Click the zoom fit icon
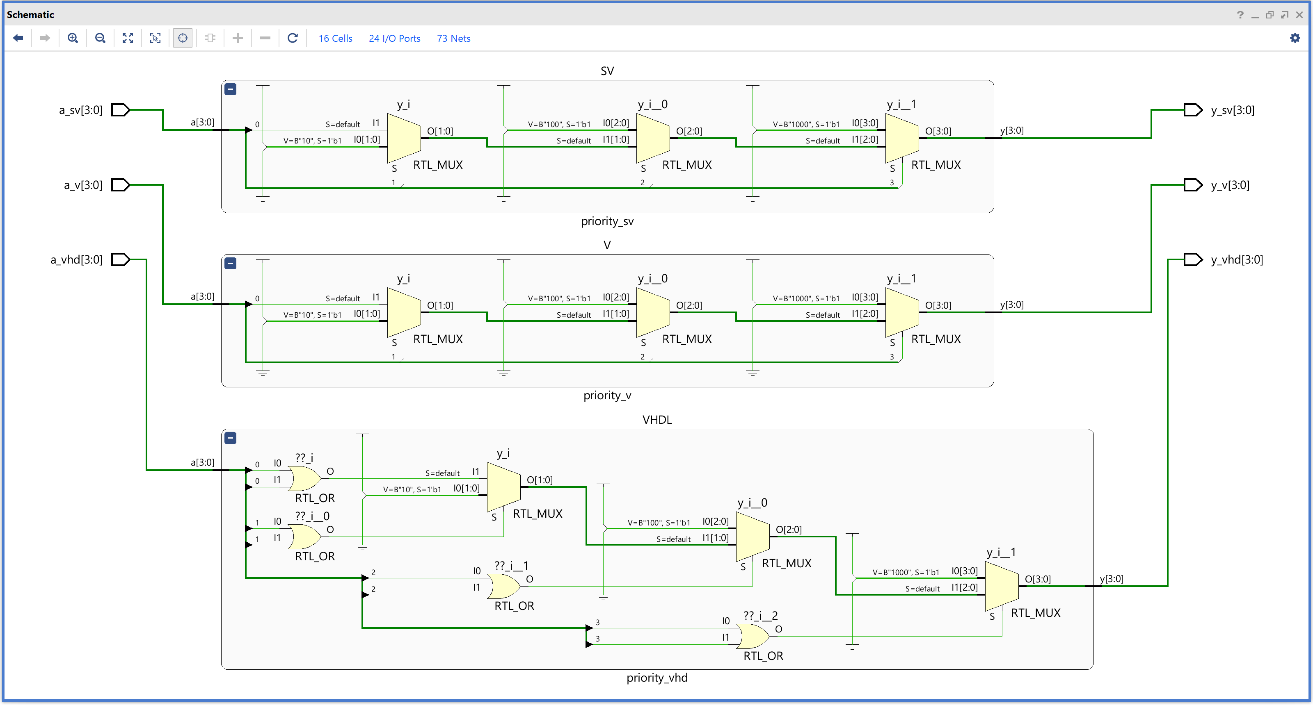Viewport: 1313px width, 705px height. point(128,38)
